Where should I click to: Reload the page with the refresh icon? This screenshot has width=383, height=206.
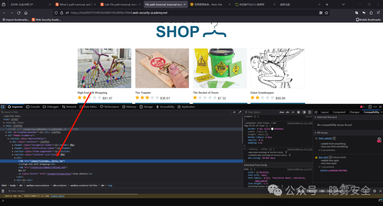19,13
